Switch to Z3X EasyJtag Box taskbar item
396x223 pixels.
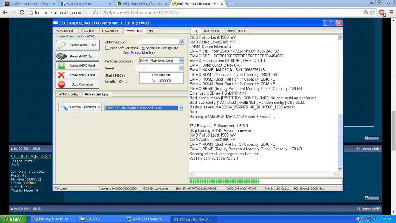193,219
